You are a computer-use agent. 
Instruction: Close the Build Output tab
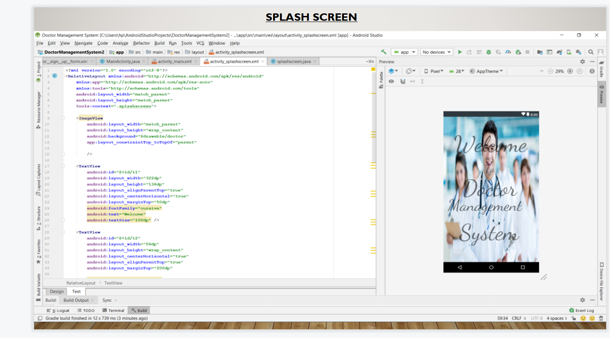click(x=92, y=300)
